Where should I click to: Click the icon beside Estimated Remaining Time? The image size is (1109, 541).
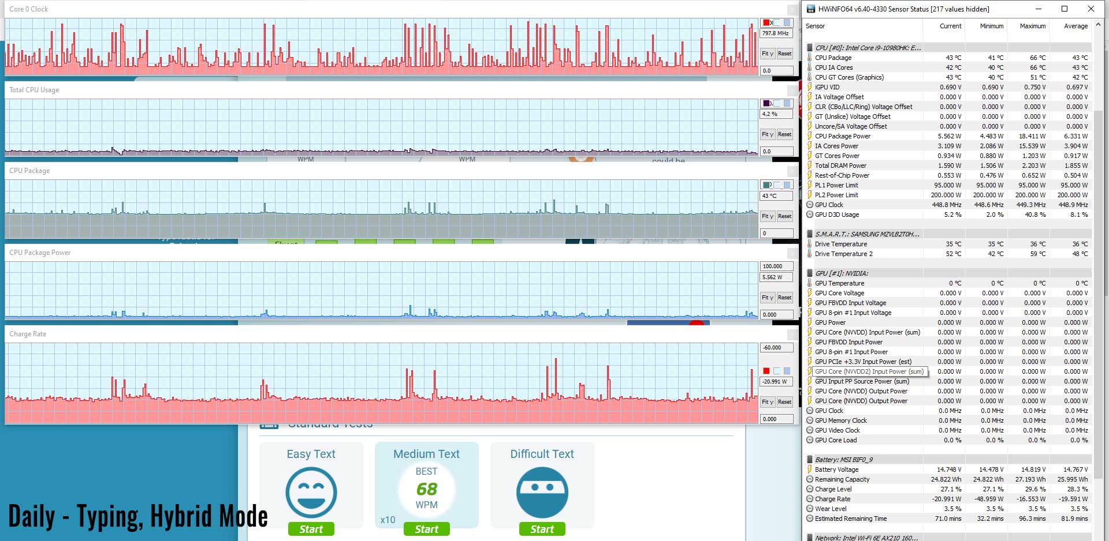click(x=810, y=519)
